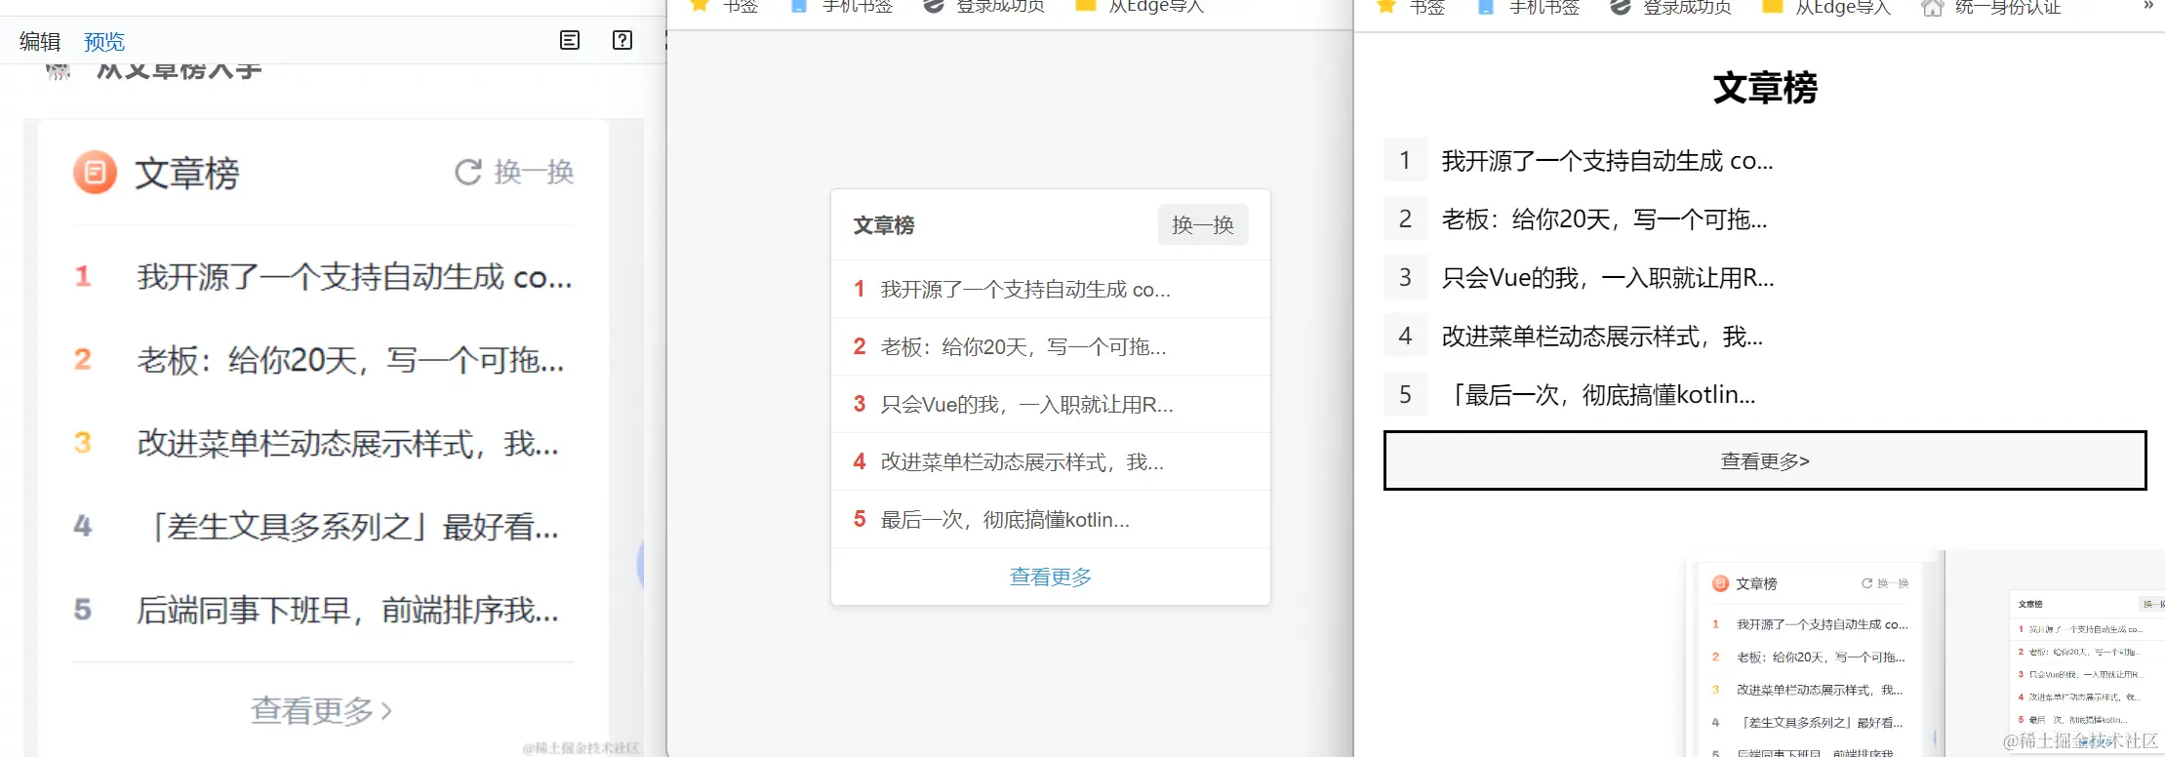
Task: Click the bordered 查看更多> button on the right page
Action: click(1765, 460)
